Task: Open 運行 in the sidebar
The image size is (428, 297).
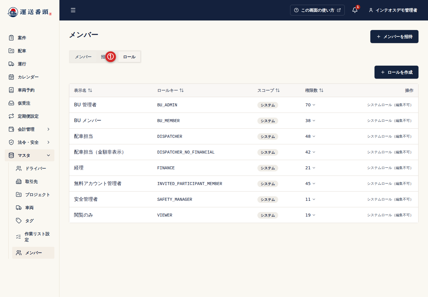Action: [x=29, y=64]
